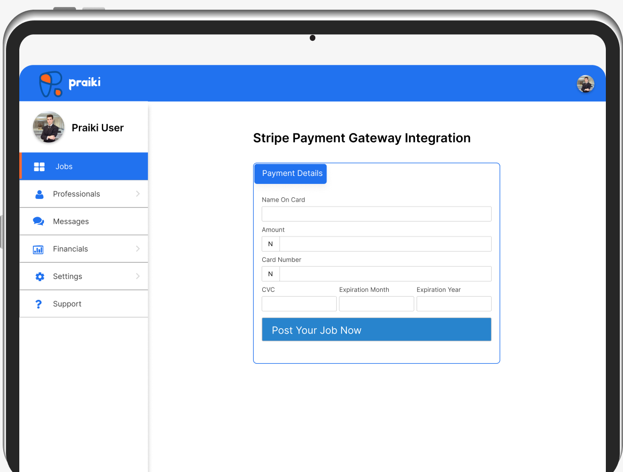This screenshot has width=623, height=472.
Task: Open the Messages menu item
Action: point(84,221)
